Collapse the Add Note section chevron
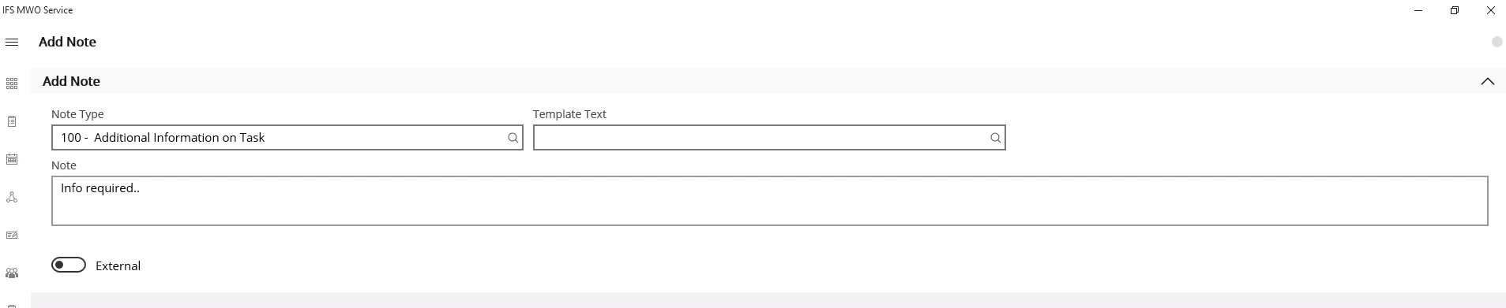Viewport: 1506px width, 308px height. (x=1487, y=81)
